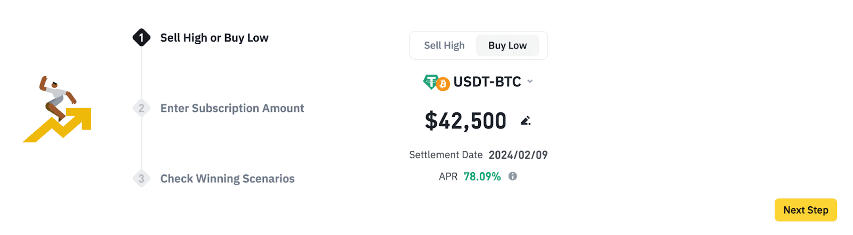Click the step 3 diamond marker

click(x=141, y=179)
